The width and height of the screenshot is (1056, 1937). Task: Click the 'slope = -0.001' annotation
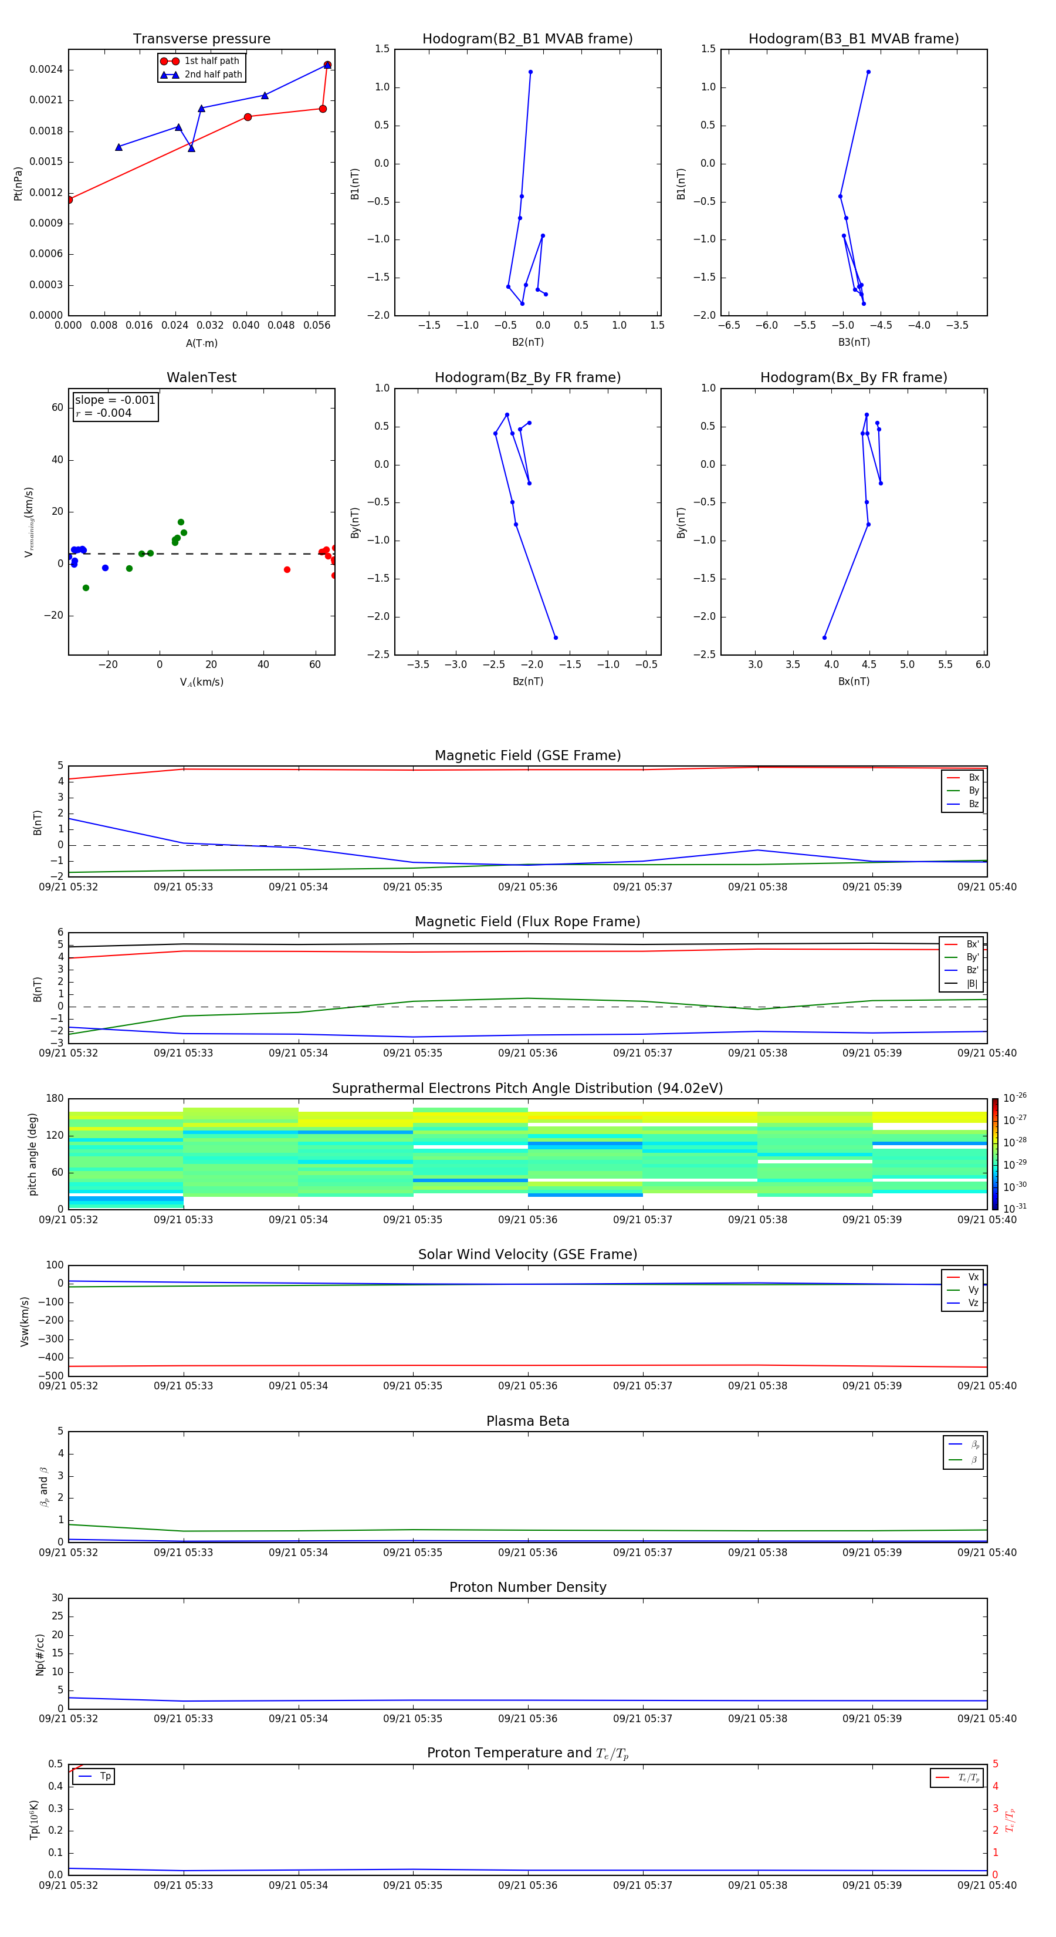point(115,400)
